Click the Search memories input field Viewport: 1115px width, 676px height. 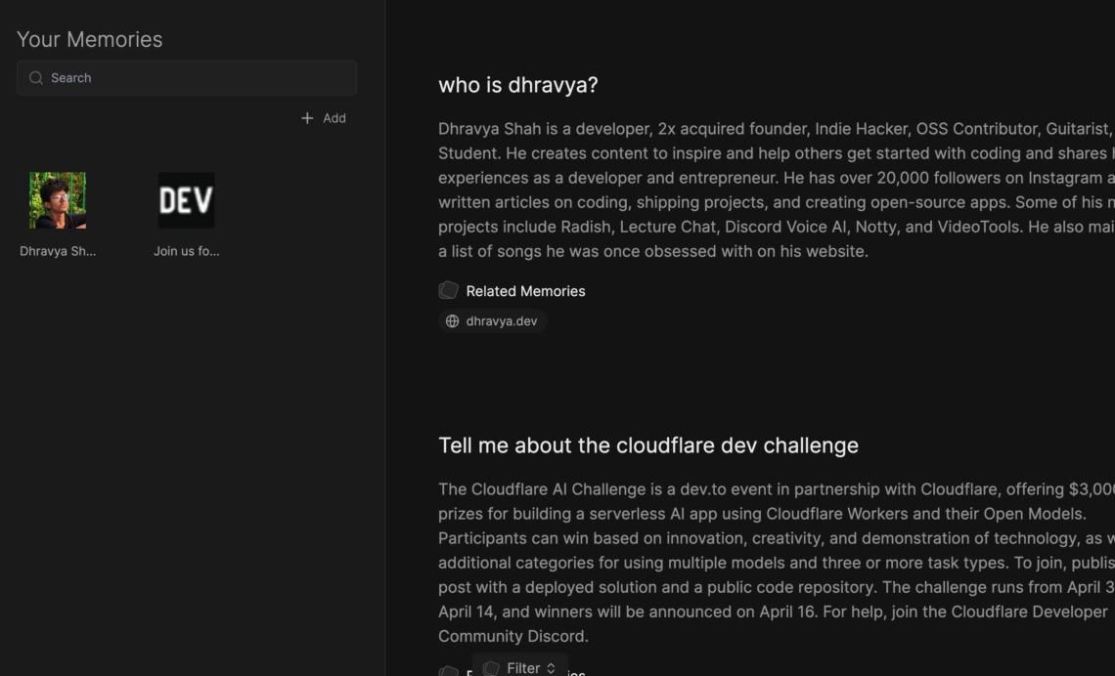196,78
